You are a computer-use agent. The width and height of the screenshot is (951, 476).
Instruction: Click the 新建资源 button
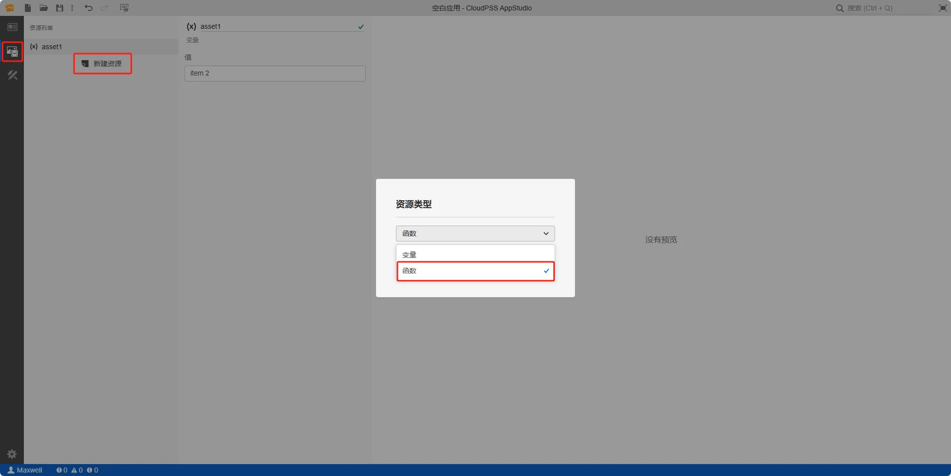point(102,64)
